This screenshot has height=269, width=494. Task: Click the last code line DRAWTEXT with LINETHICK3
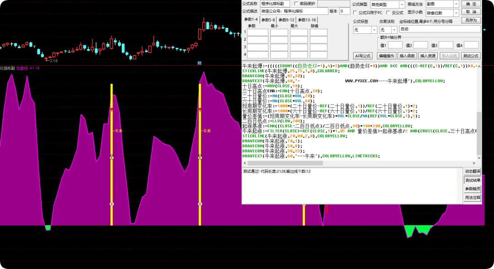(x=311, y=156)
